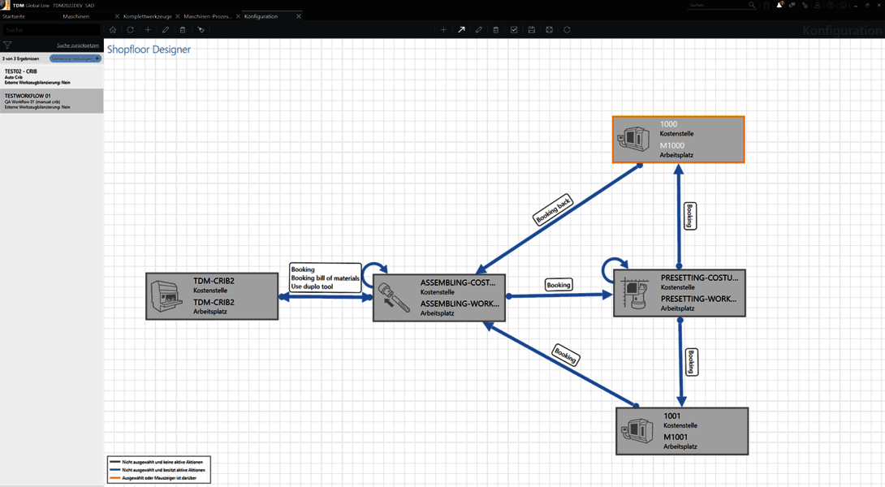Select the PRESETTING-COSTU... node
885x487 pixels.
coord(680,293)
